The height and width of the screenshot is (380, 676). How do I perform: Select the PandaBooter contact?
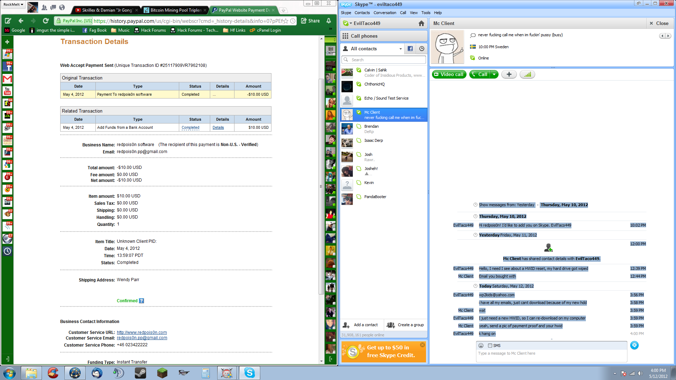pyautogui.click(x=384, y=199)
